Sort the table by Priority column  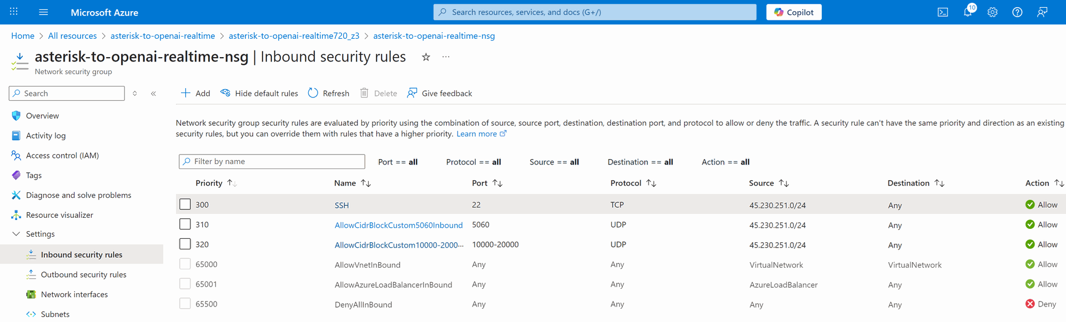tap(209, 183)
